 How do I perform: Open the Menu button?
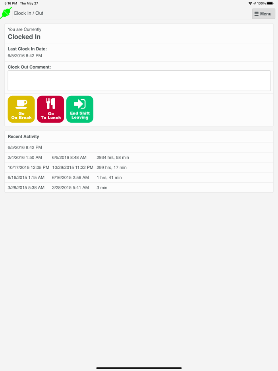[263, 14]
